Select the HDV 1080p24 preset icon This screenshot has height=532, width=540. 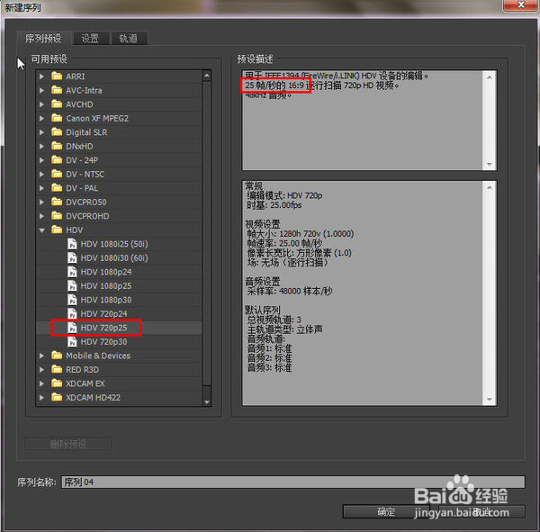click(x=73, y=272)
